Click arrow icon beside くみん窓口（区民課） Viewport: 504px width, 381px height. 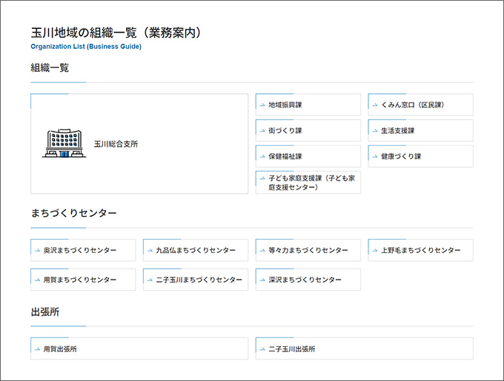click(x=375, y=105)
